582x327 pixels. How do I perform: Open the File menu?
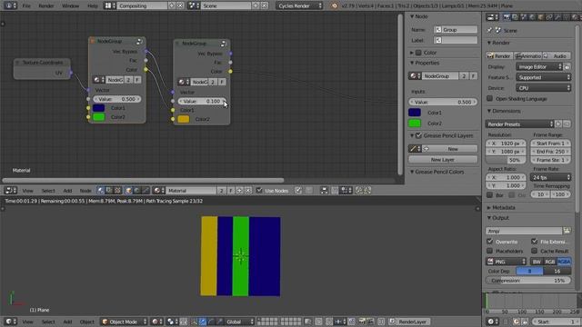[26, 6]
